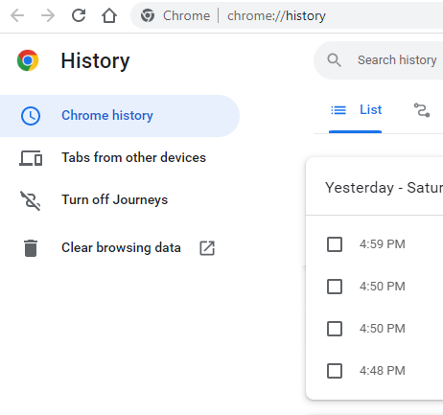Select the 4:48 PM history entry checkbox
This screenshot has width=443, height=415.
tap(335, 371)
